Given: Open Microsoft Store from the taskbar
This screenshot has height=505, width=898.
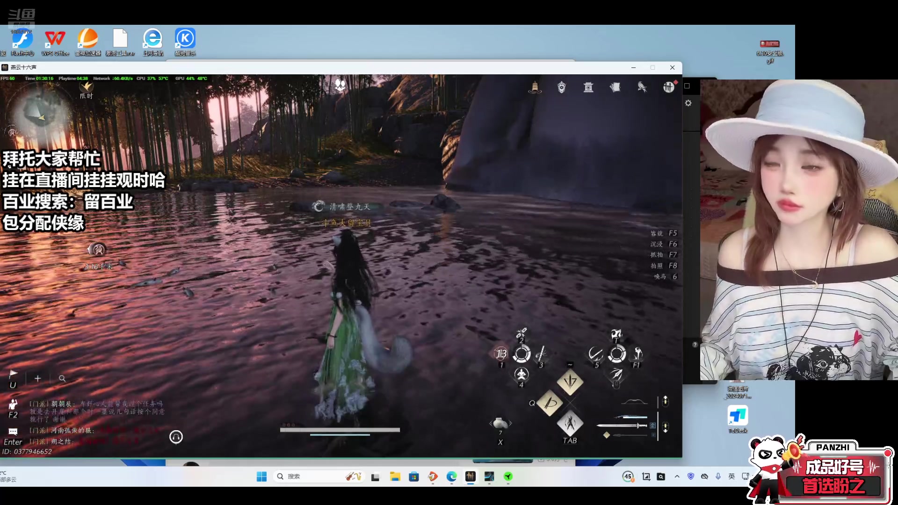Looking at the screenshot, I should click(414, 476).
